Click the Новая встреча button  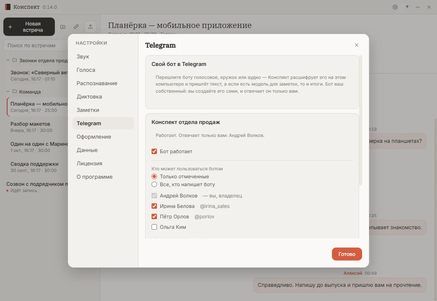click(x=29, y=27)
